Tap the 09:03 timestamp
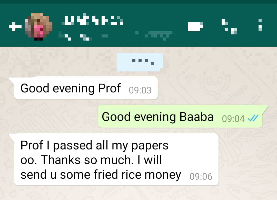 pyautogui.click(x=140, y=90)
